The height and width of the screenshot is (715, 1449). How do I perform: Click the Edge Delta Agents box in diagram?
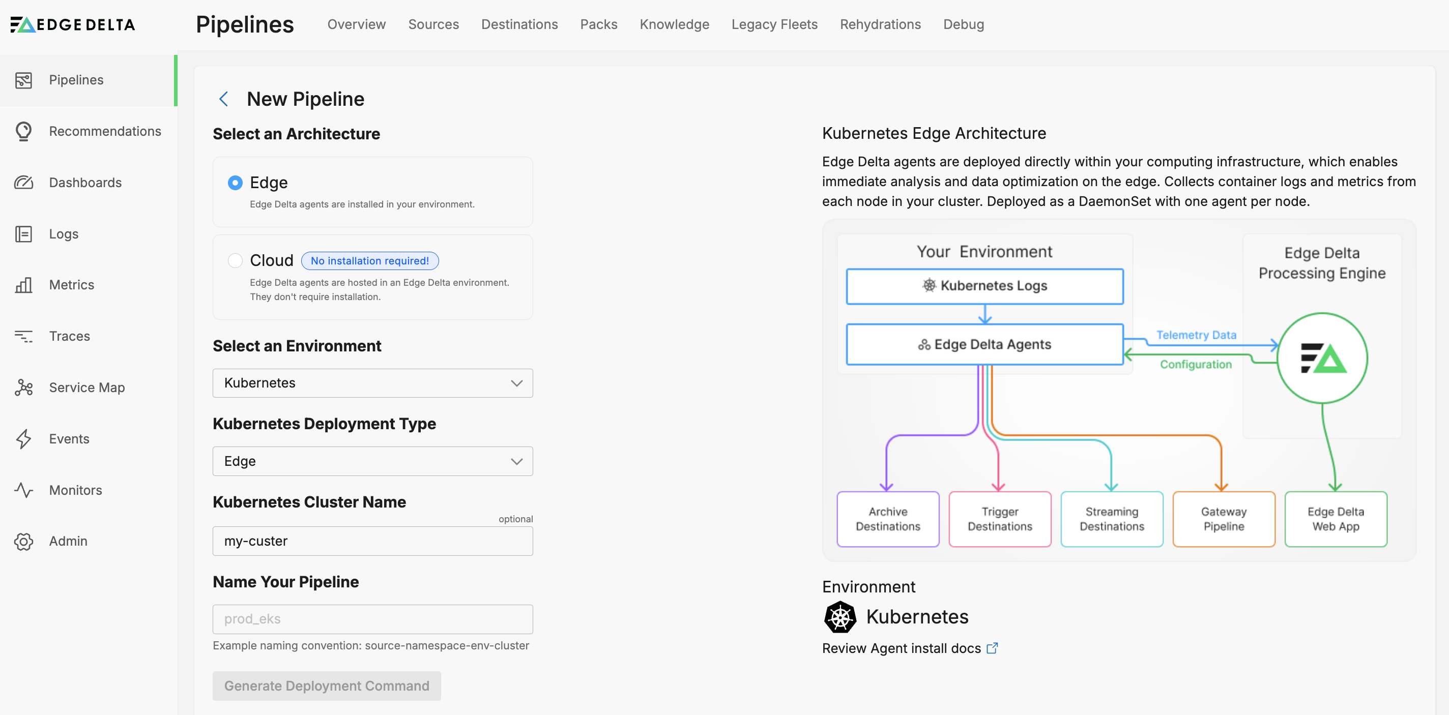(x=984, y=345)
